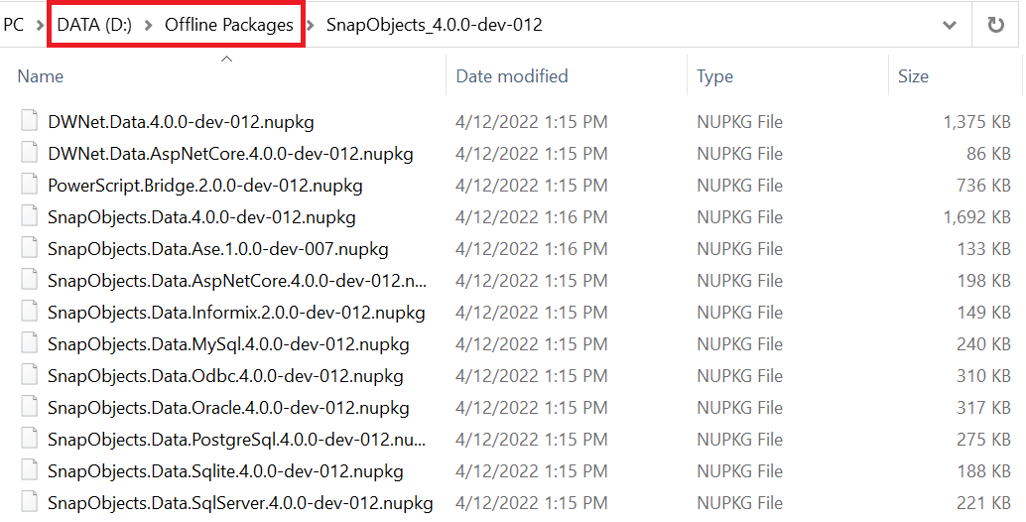
Task: Go to Offline Packages folder in the breadcrumb
Action: pyautogui.click(x=229, y=25)
